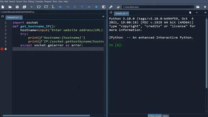The width and height of the screenshot is (208, 117).
Task: Open the View menu
Action: pos(60,1)
